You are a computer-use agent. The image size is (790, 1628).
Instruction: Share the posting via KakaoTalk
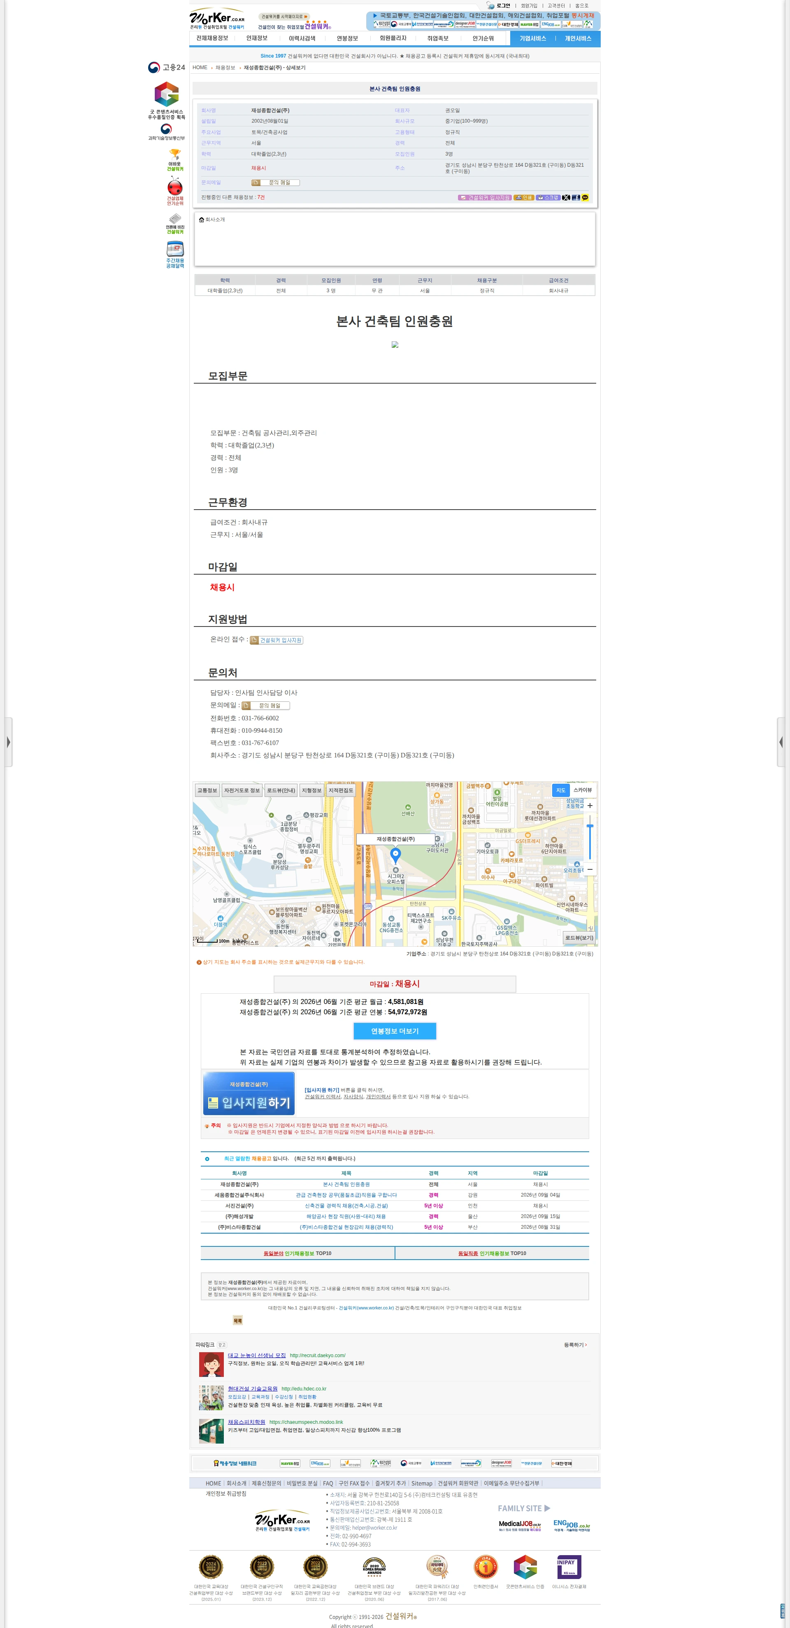(586, 198)
